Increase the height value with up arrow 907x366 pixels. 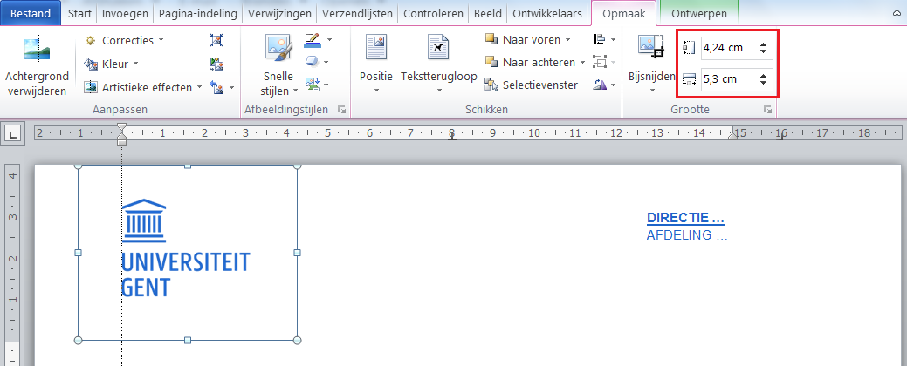point(764,44)
